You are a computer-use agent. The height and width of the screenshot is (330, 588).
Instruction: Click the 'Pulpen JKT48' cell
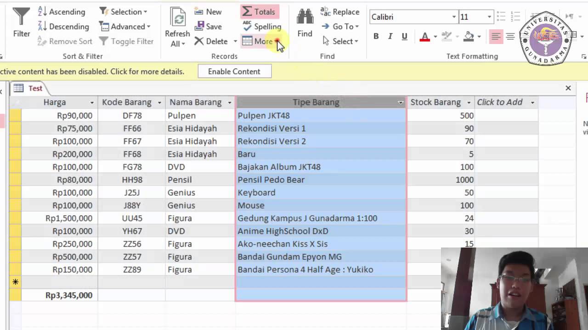tap(321, 115)
